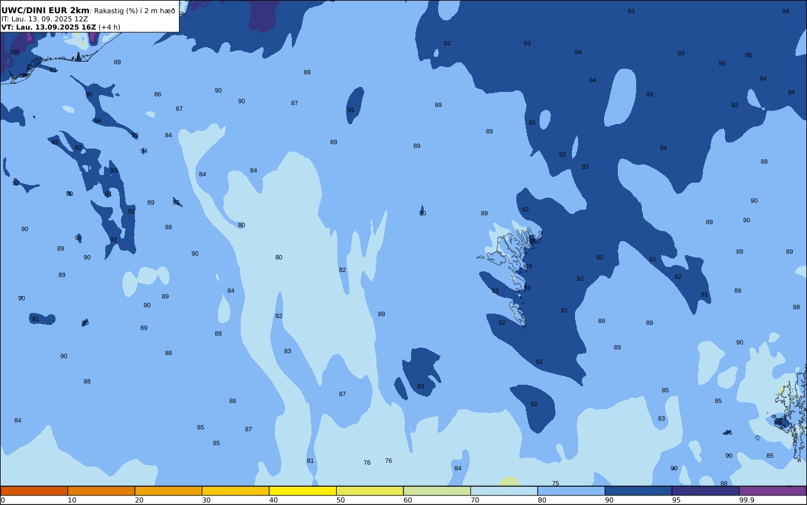Click the '100' humidity value on the map
The width and height of the screenshot is (807, 505).
[15, 52]
